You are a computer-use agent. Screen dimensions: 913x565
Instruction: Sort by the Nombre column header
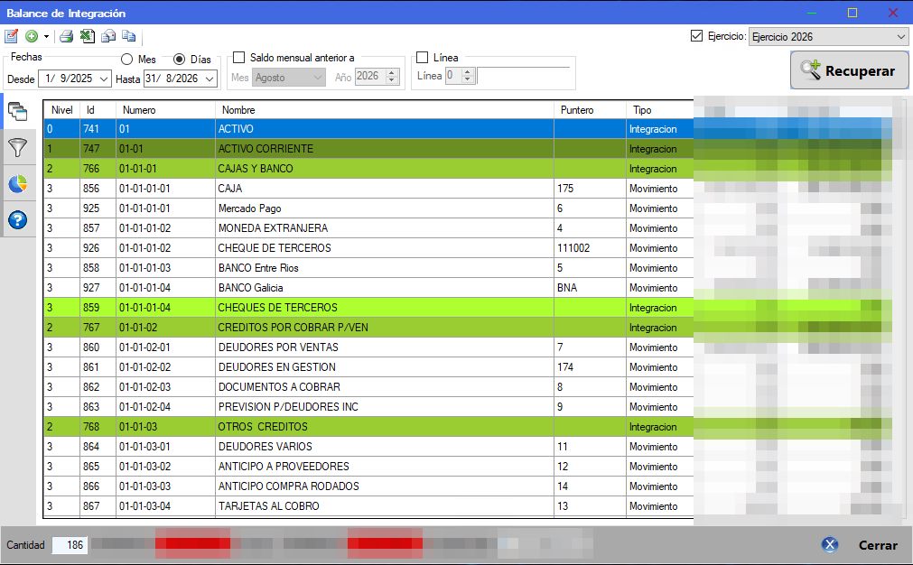(385, 110)
